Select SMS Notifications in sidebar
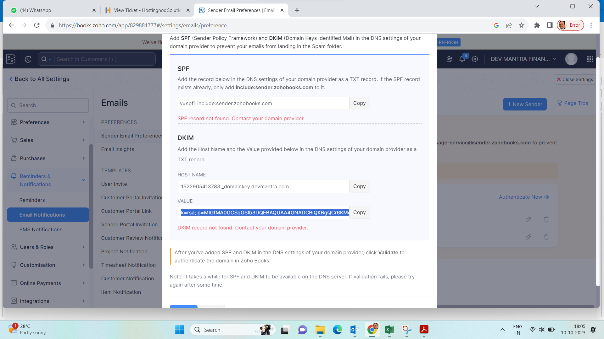The image size is (604, 339). click(x=41, y=229)
